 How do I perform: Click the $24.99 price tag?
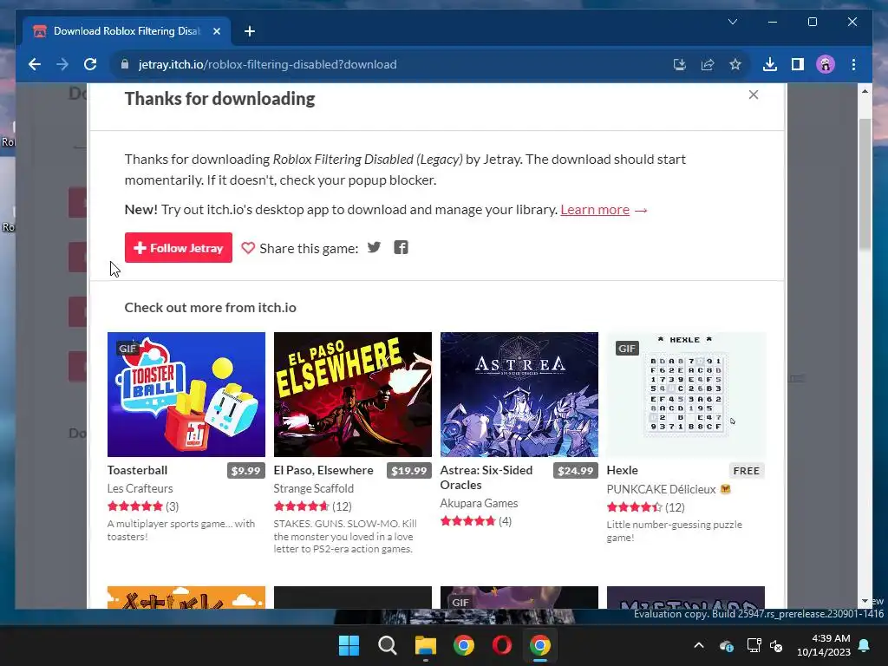pos(576,471)
